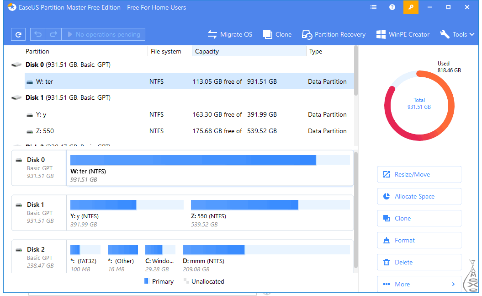This screenshot has height=296, width=482.
Task: Select Disk 0 row in partition list
Action: (183, 65)
